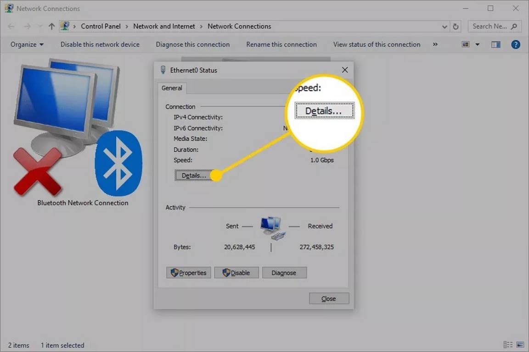
Task: Click the Details... button
Action: [193, 176]
